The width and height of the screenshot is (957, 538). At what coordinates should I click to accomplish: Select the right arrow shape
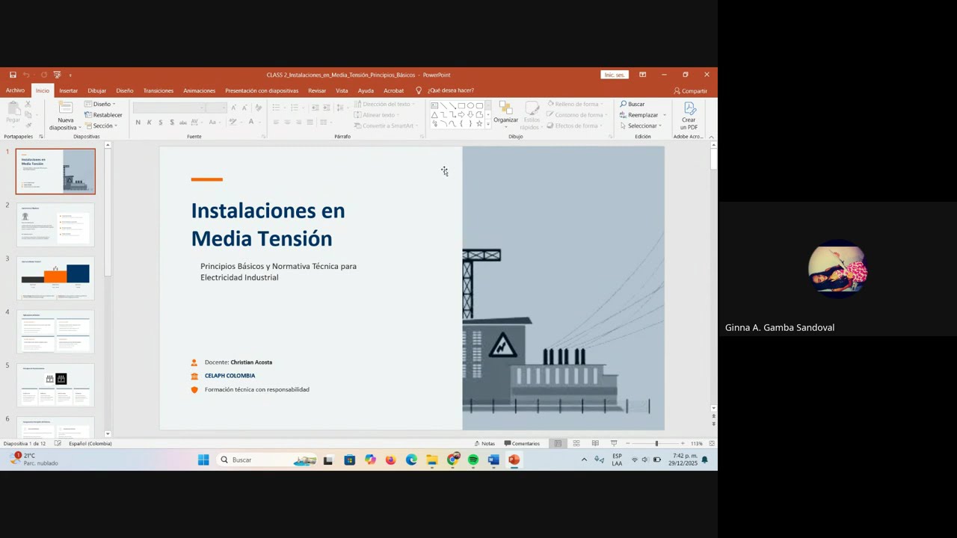pos(461,114)
